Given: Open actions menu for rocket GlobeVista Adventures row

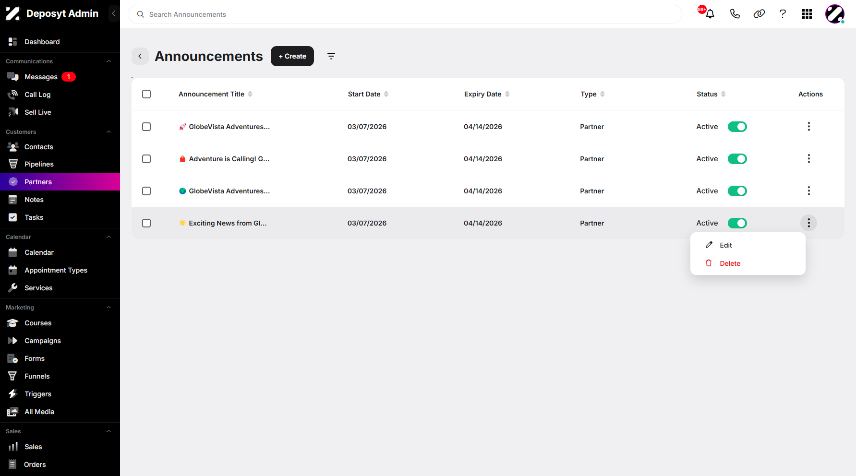Looking at the screenshot, I should pyautogui.click(x=809, y=127).
